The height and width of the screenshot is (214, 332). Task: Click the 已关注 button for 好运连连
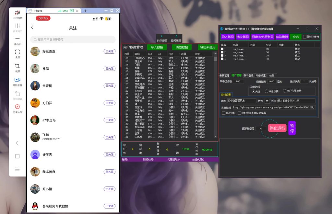(110, 51)
